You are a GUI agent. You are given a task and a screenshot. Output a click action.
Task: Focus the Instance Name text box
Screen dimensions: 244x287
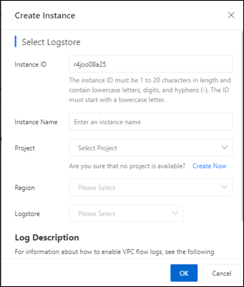coord(151,122)
